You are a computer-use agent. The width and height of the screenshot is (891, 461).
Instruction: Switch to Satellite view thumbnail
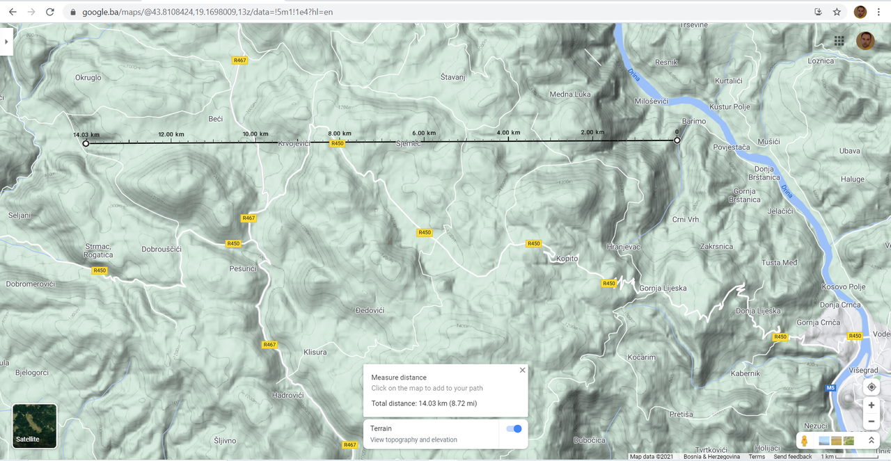[x=35, y=426]
